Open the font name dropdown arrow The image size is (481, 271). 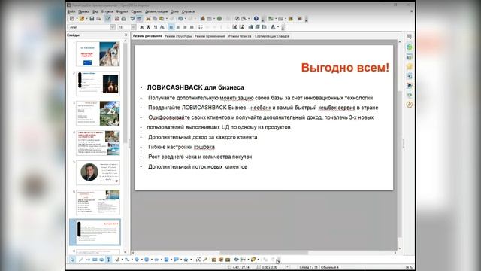pos(113,27)
